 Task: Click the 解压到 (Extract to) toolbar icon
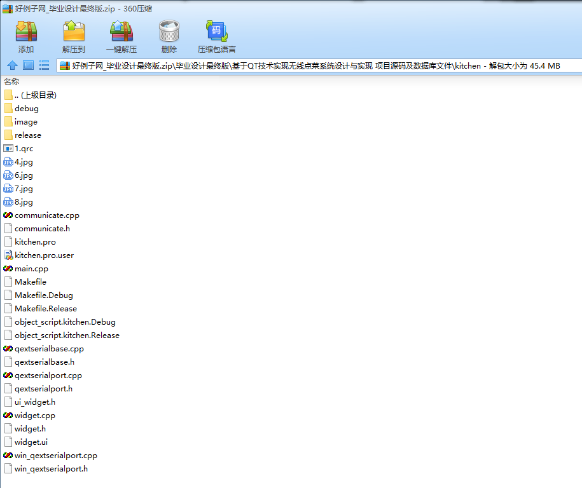click(x=74, y=31)
